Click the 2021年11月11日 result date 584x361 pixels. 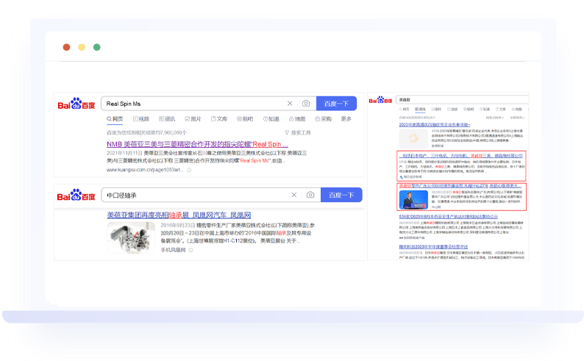click(x=124, y=153)
